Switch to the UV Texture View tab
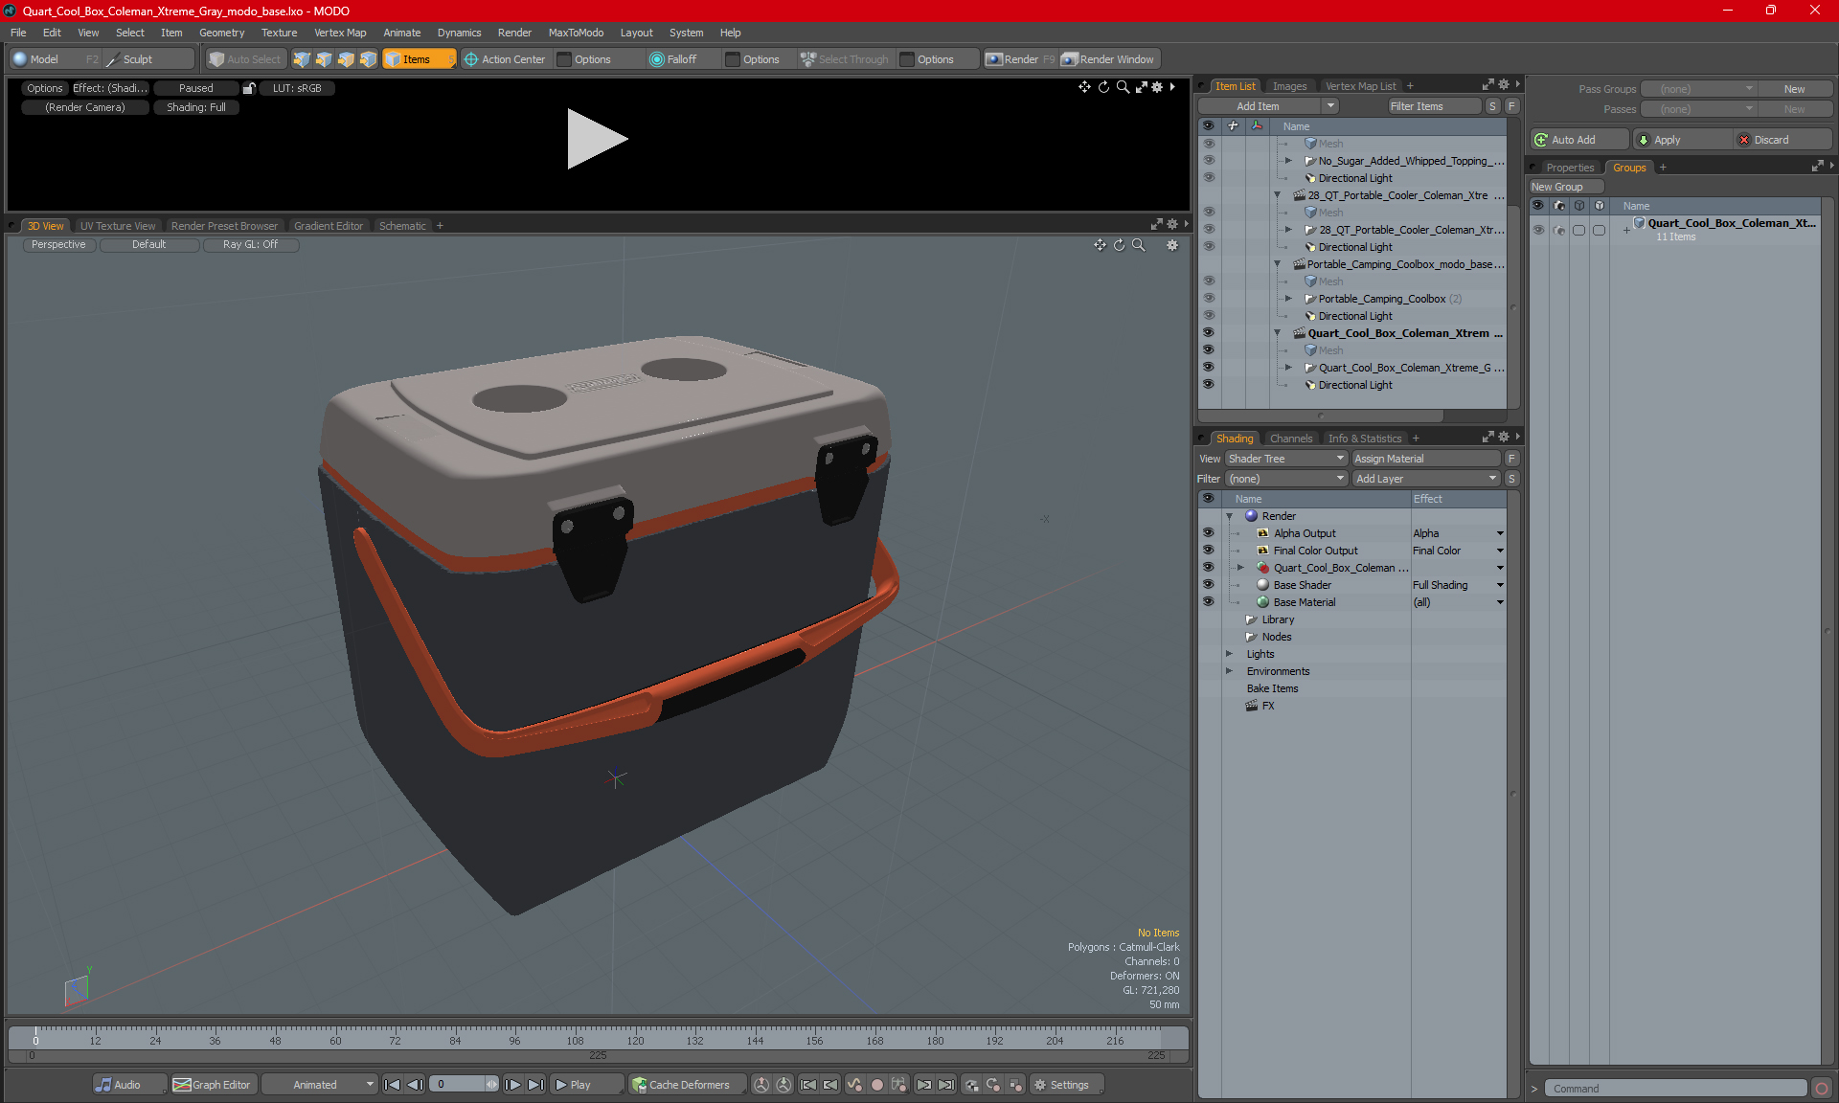 coord(117,226)
